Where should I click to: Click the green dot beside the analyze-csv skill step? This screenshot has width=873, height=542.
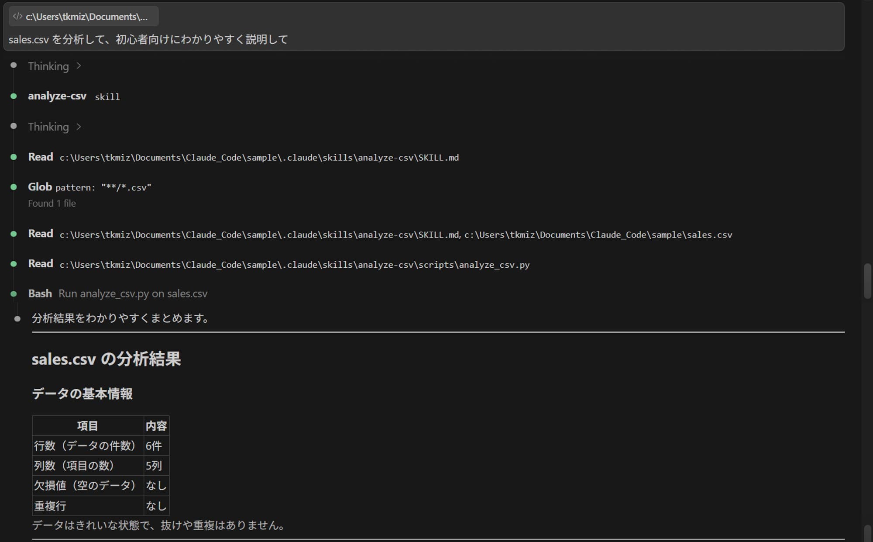tap(13, 97)
